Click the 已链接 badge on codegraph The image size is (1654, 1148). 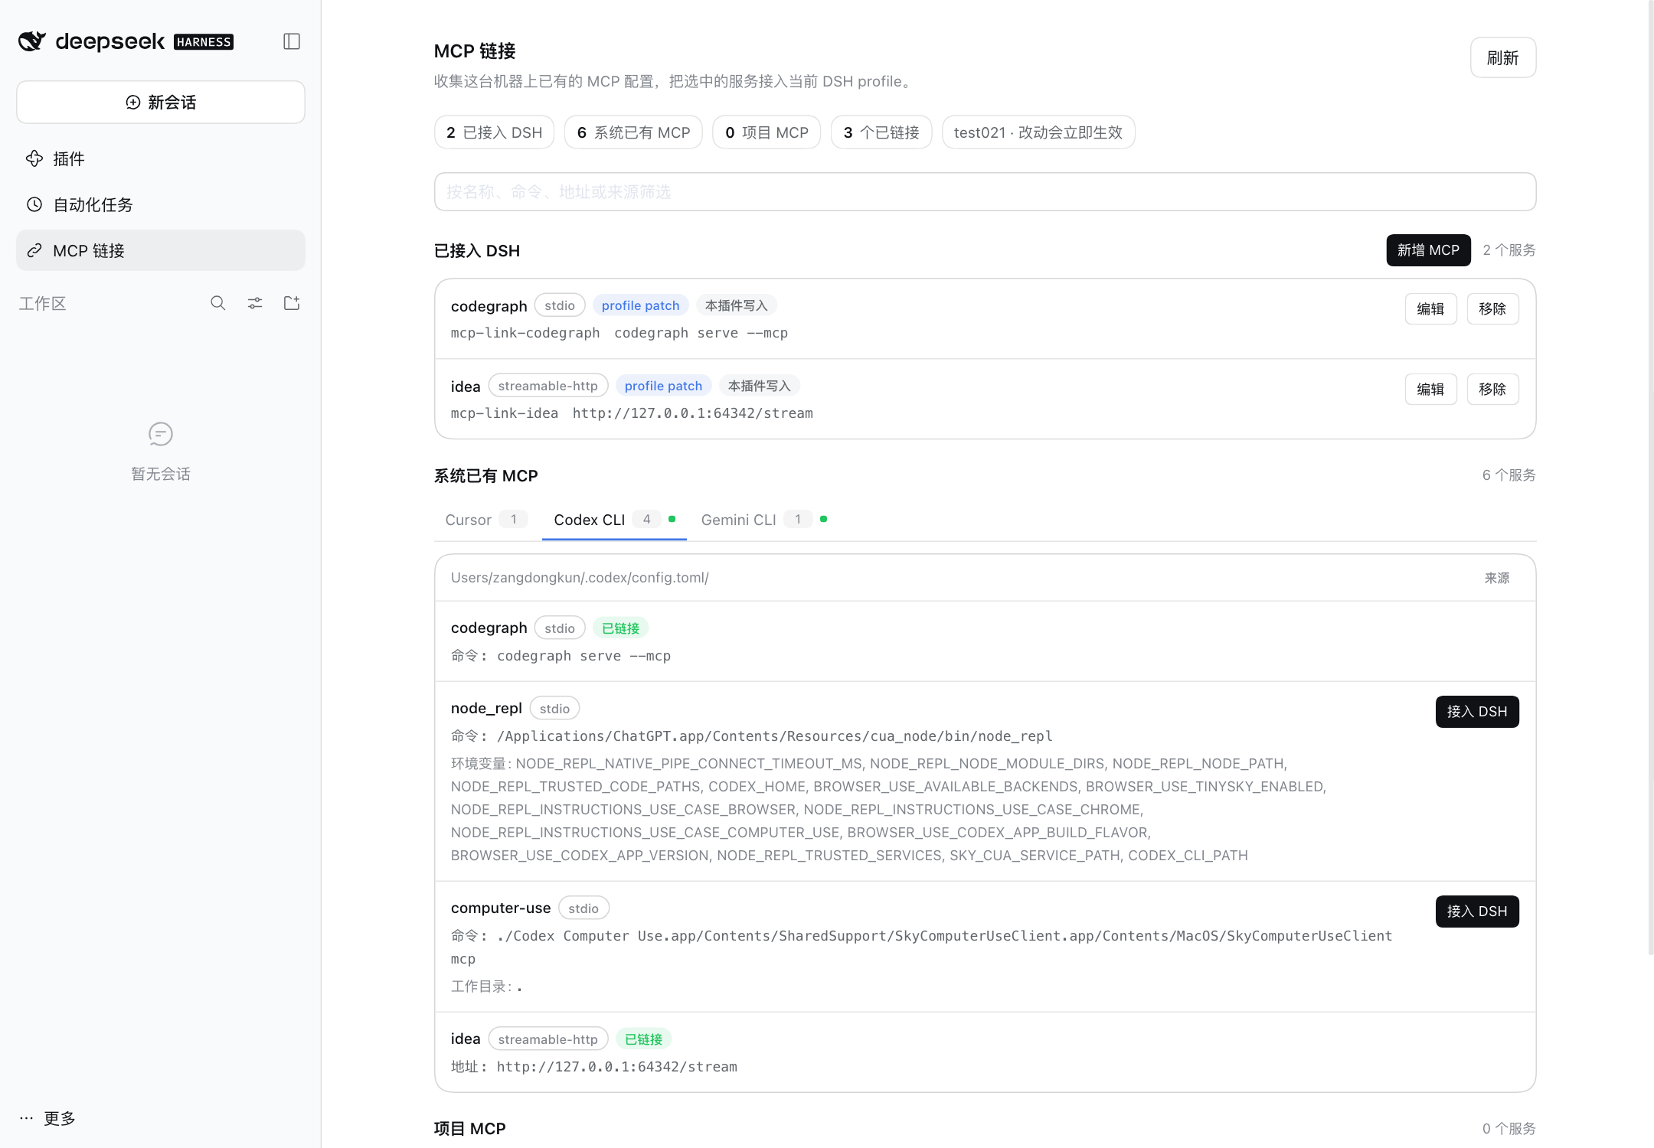[x=620, y=628]
